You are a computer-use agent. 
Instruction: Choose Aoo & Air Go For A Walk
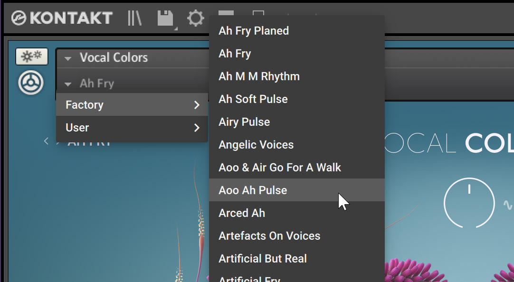tap(280, 168)
